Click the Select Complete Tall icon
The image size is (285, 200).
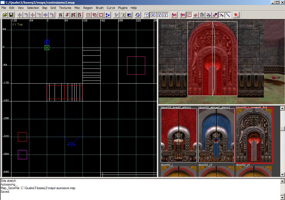[60, 15]
